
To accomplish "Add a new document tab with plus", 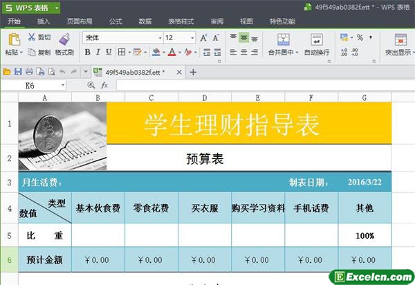I will pos(193,72).
